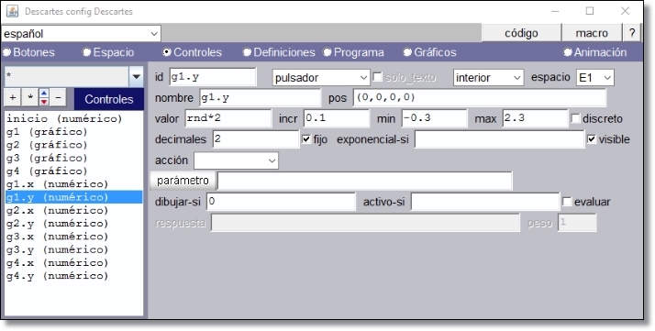
Task: Click the dibujar-si field
Action: [x=281, y=202]
